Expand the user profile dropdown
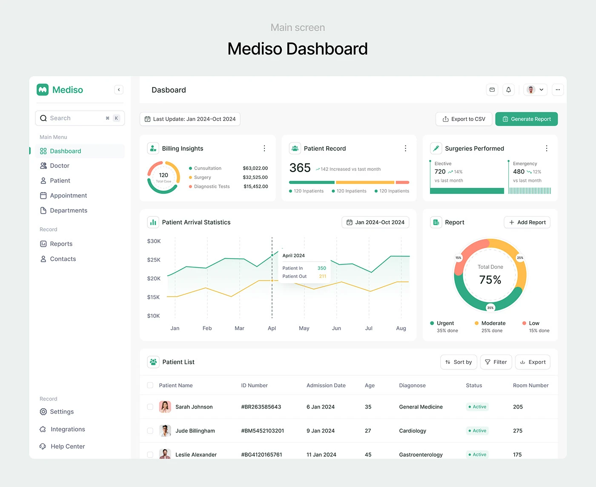Image resolution: width=596 pixels, height=487 pixels. point(536,90)
